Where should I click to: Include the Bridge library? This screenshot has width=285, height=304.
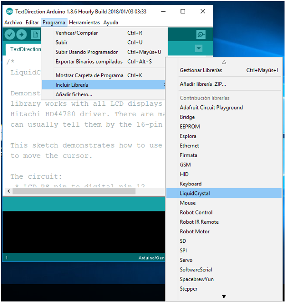pyautogui.click(x=224, y=117)
